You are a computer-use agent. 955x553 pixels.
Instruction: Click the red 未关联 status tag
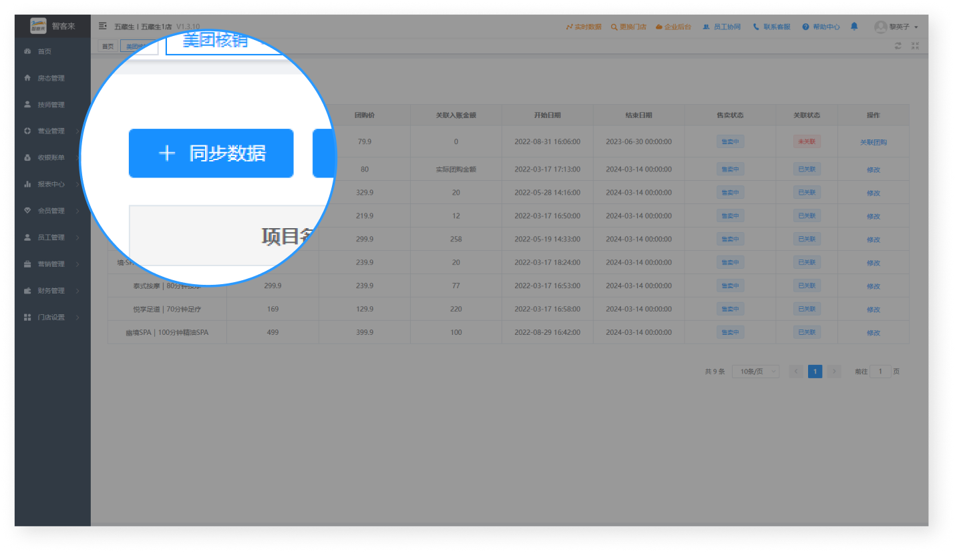[807, 141]
